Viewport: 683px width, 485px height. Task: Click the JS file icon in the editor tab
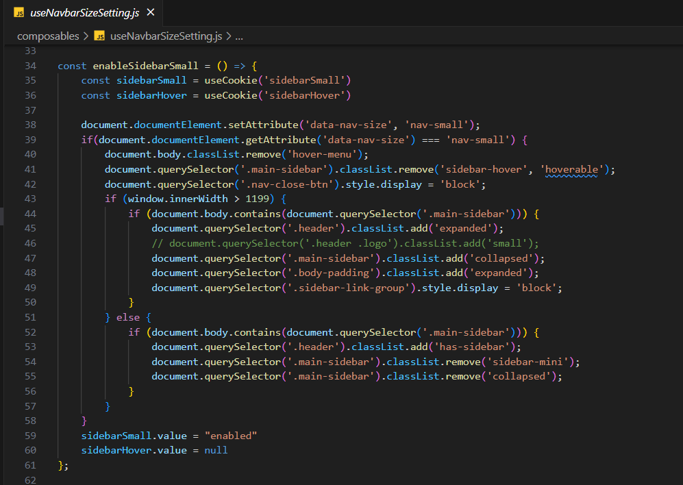(19, 13)
